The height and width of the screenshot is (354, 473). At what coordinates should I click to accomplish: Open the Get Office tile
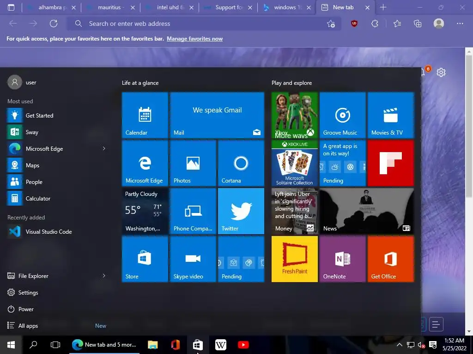(x=391, y=259)
